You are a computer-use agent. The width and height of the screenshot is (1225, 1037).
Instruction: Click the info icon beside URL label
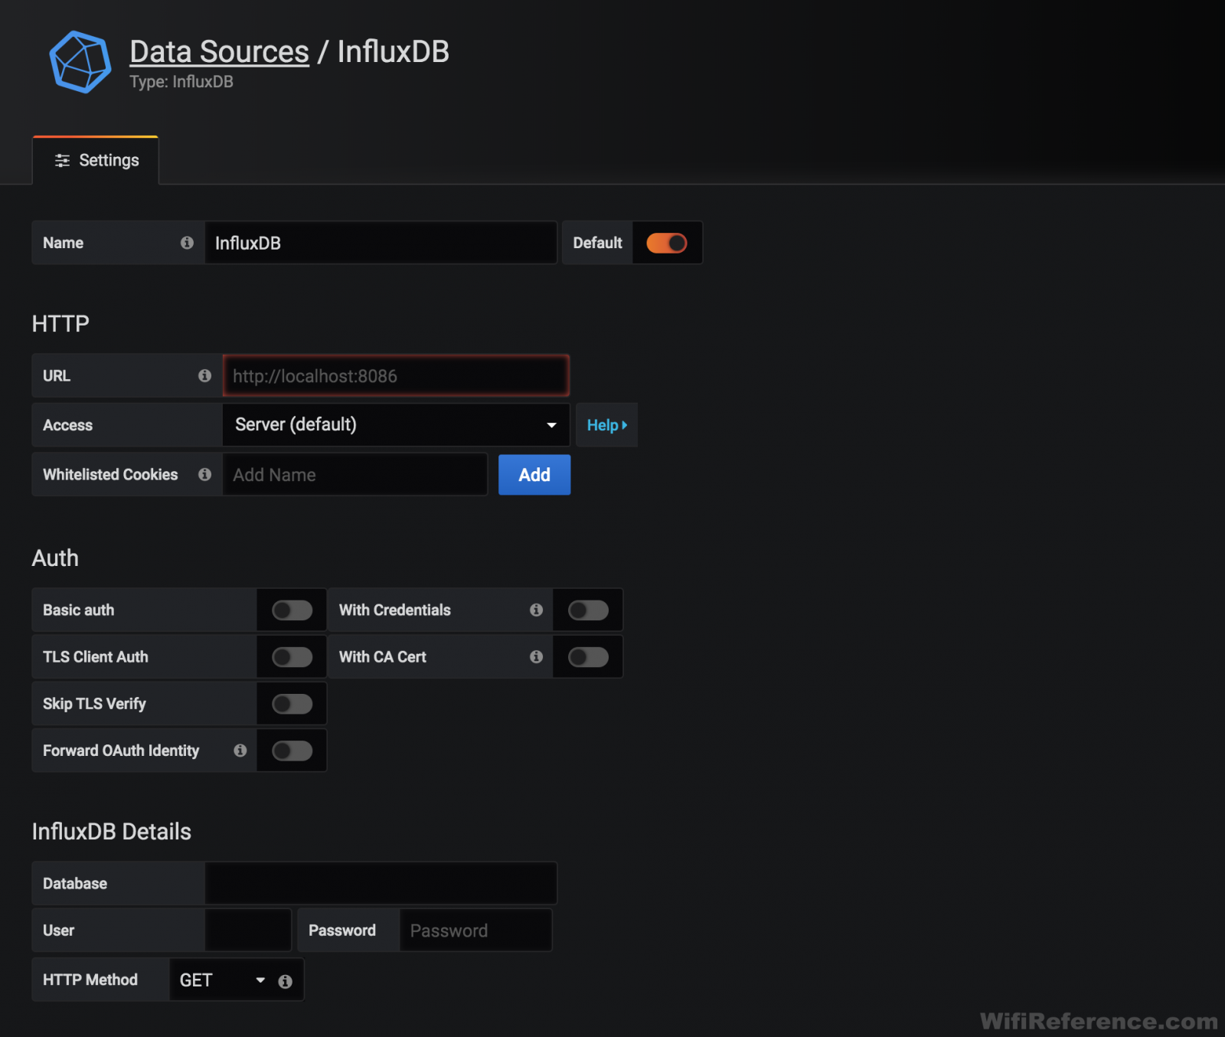pos(204,375)
